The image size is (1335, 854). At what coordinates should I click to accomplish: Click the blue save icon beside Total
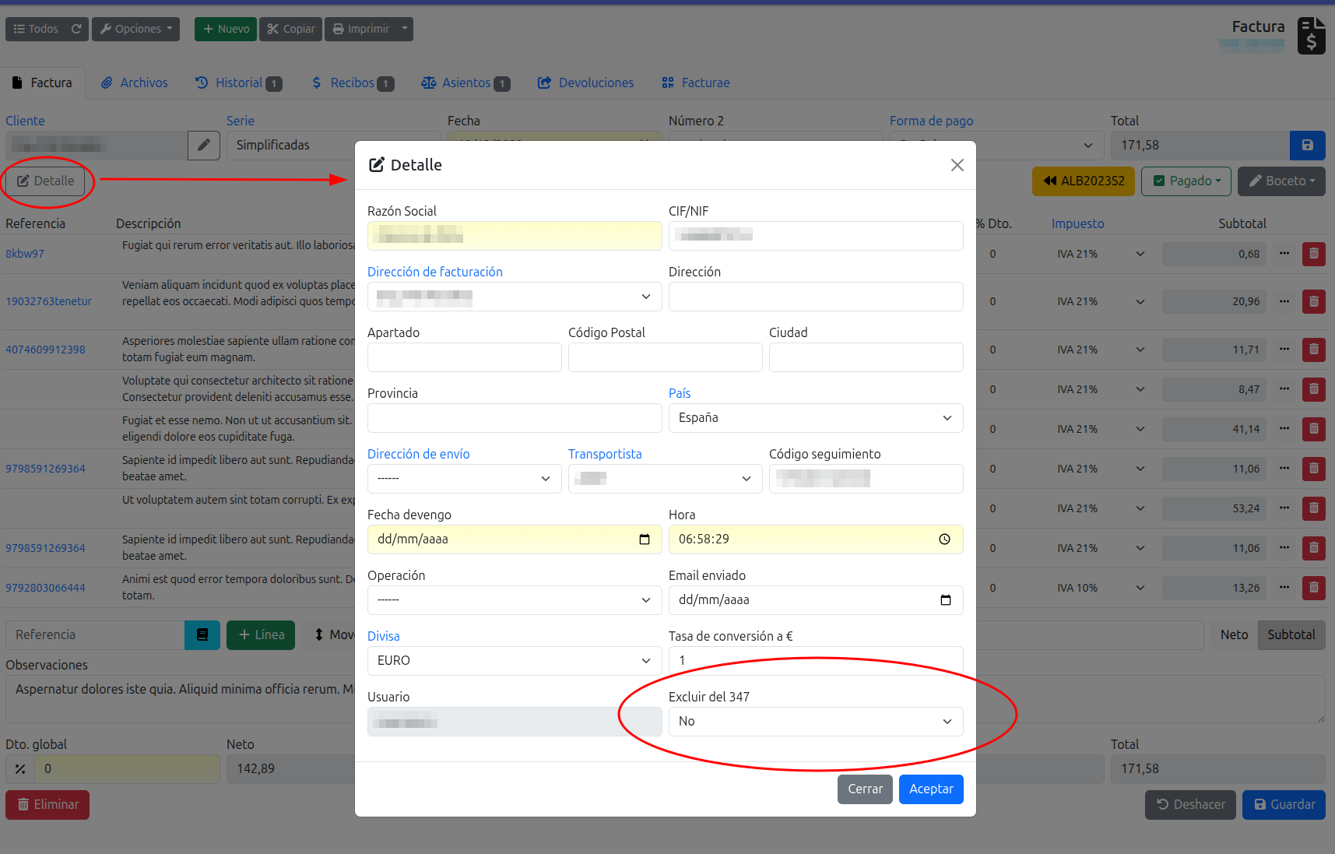[1307, 146]
